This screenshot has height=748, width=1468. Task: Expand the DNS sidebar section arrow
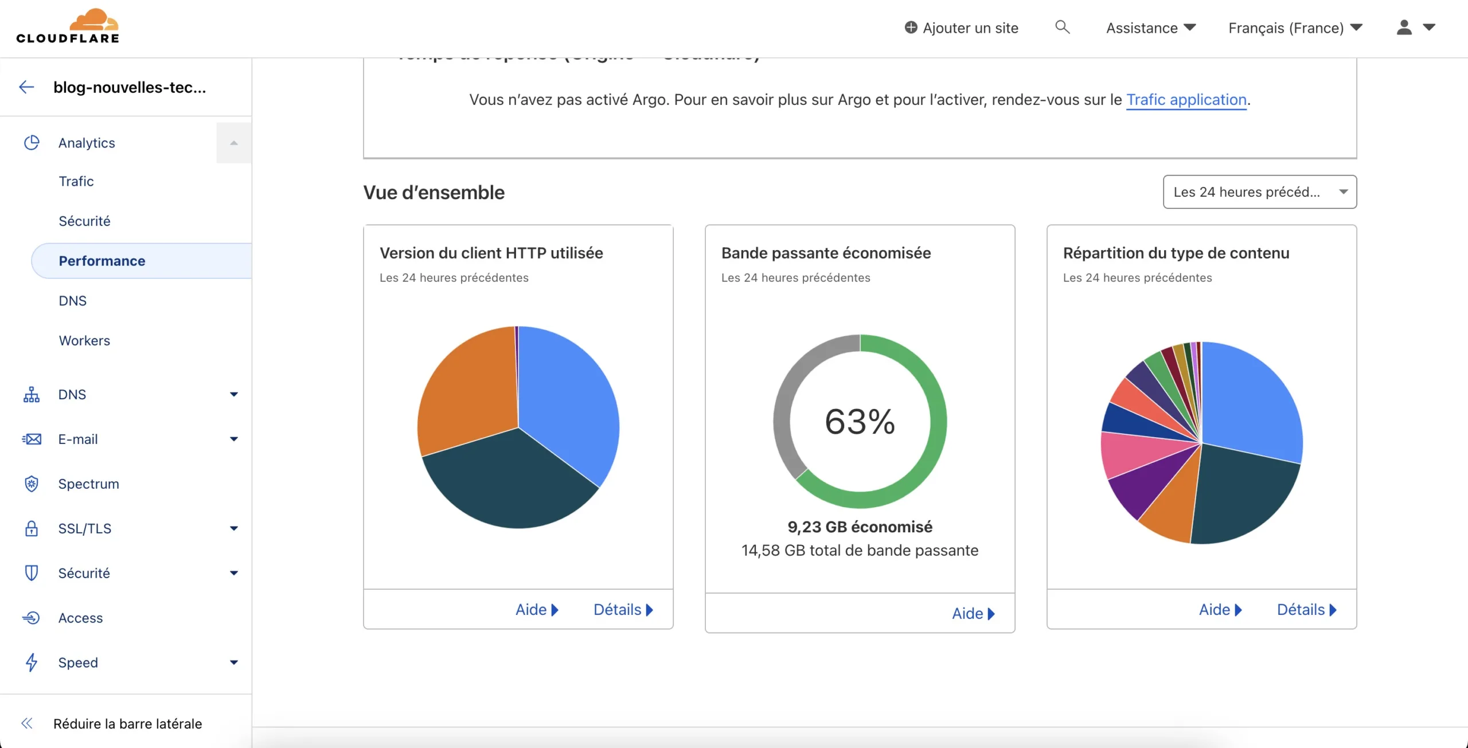pyautogui.click(x=234, y=395)
